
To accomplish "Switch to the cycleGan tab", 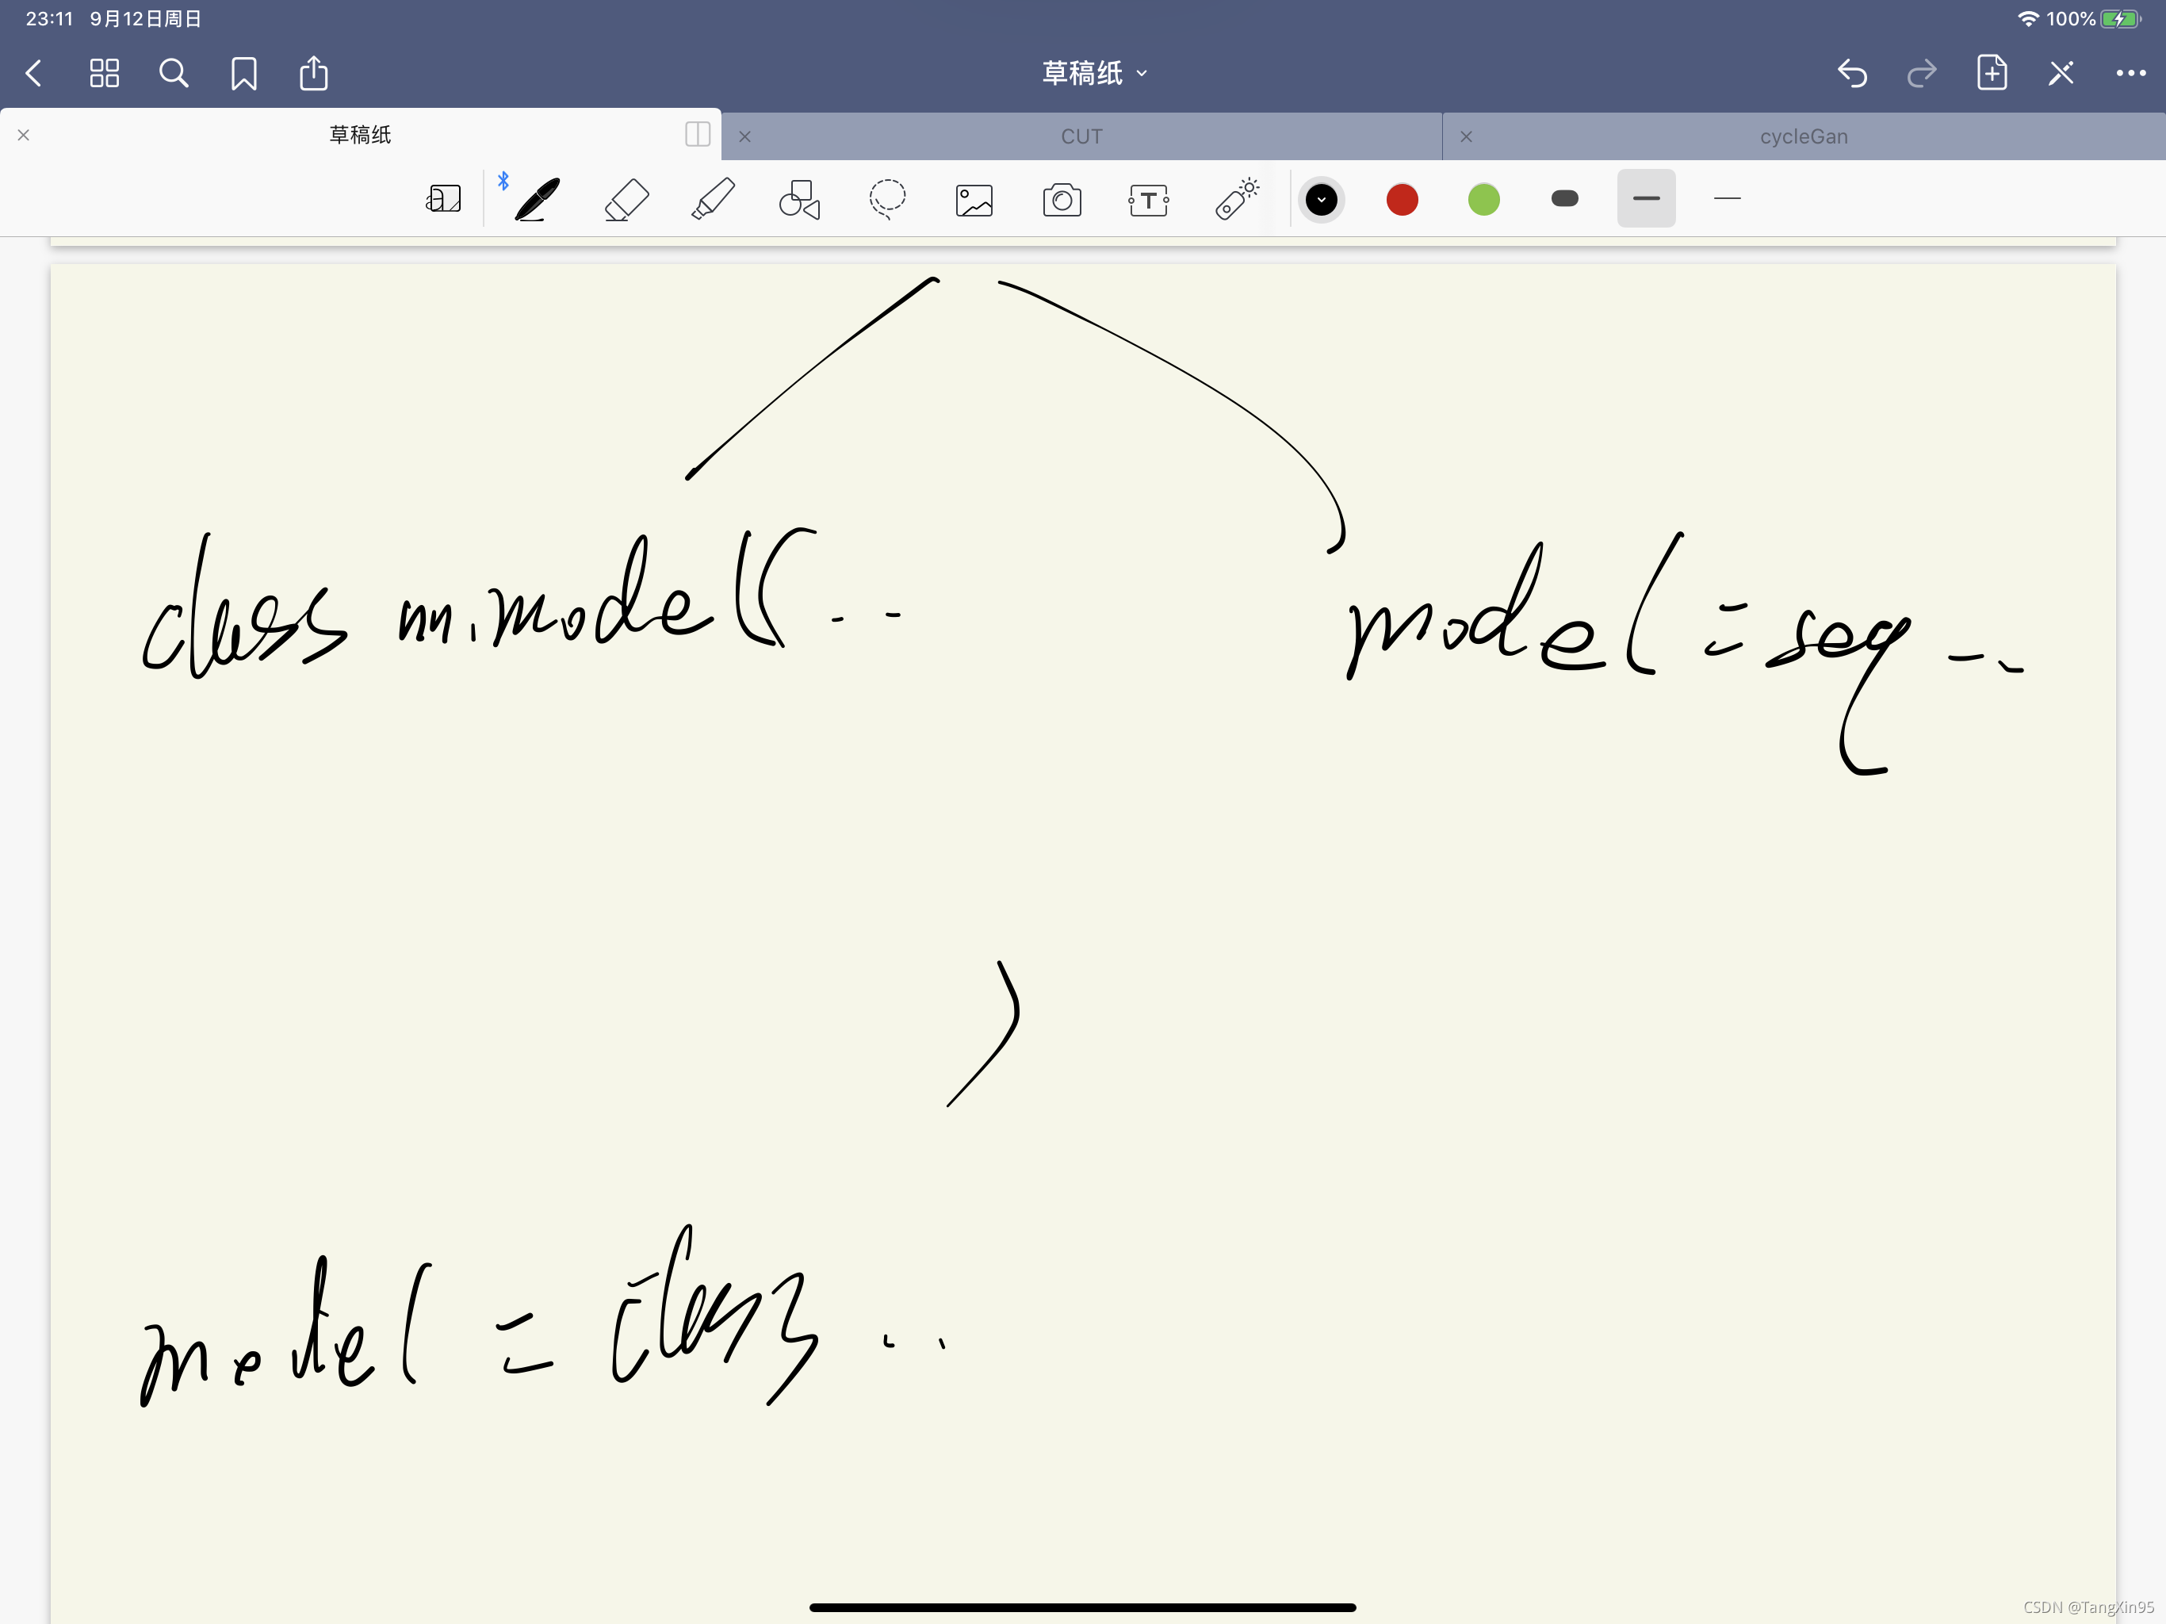I will pyautogui.click(x=1804, y=136).
